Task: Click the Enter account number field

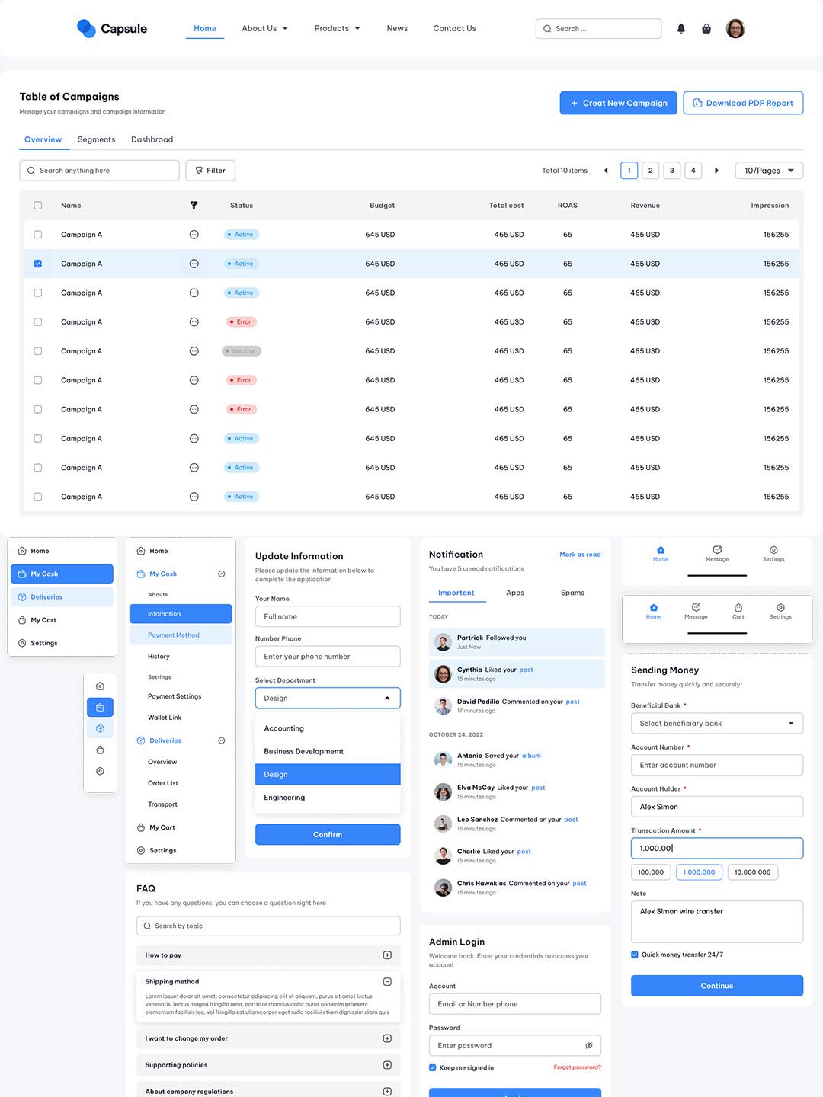Action: point(716,765)
